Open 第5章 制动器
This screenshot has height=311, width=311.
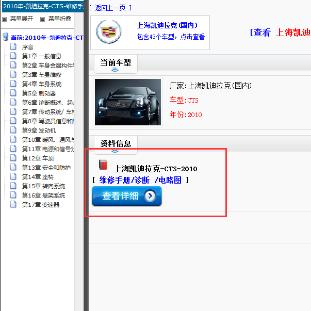[x=39, y=93]
